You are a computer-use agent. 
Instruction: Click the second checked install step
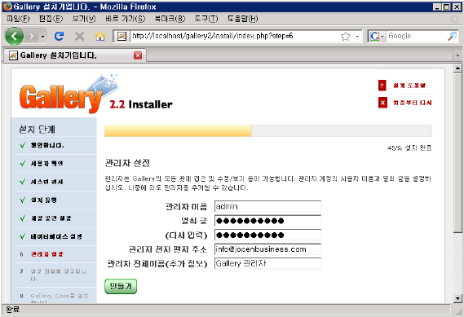46,163
